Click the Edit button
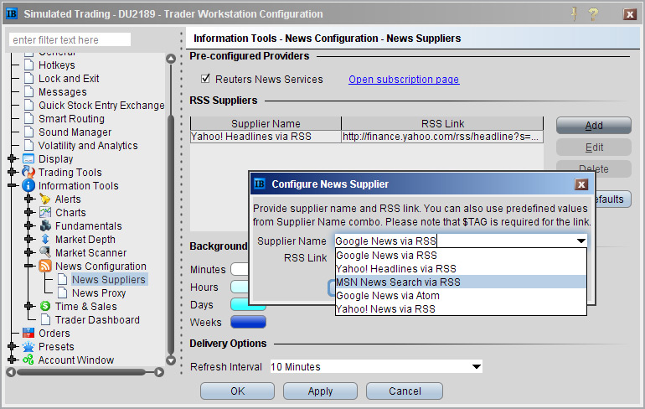645x409 pixels. 594,147
